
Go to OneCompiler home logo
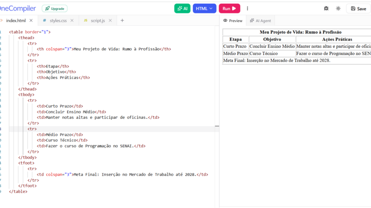coord(18,8)
